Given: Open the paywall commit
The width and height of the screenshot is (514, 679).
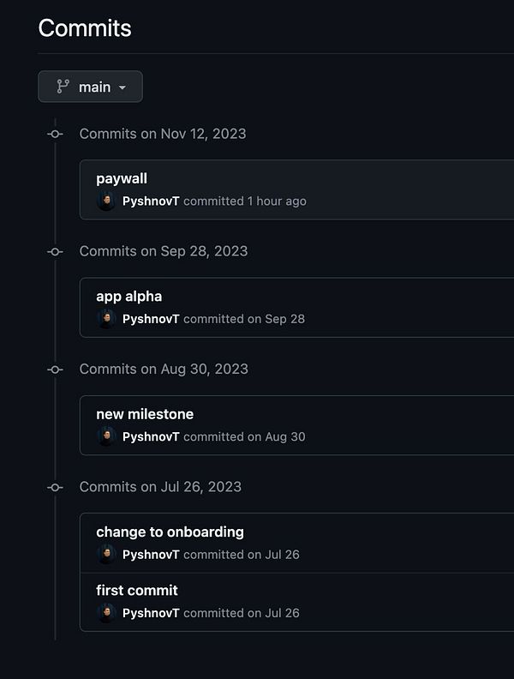Looking at the screenshot, I should click(x=122, y=178).
